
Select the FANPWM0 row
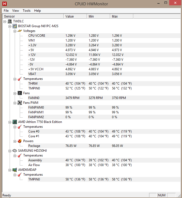(104, 108)
